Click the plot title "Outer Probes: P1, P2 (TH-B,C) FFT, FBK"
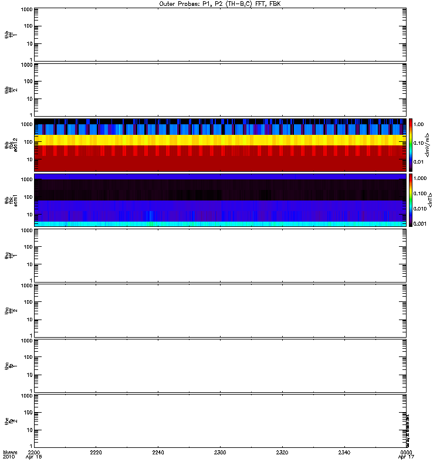Viewport: 440px width, 469px height. (220, 4)
